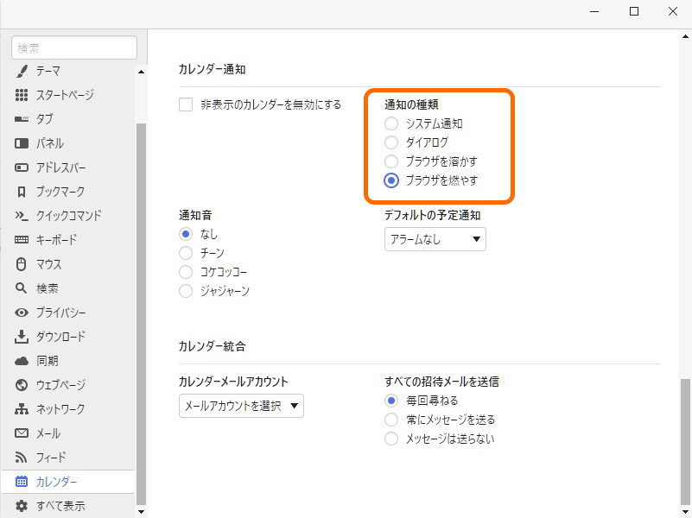Open the デフォルトの予定通知 dropdown

pos(435,238)
